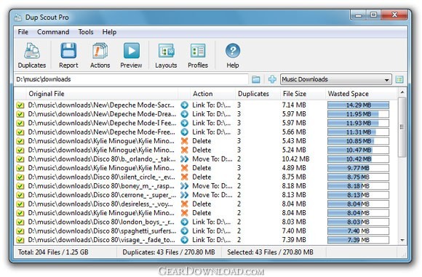Click link action icon for london_boys row
The width and height of the screenshot is (422, 277).
[184, 222]
